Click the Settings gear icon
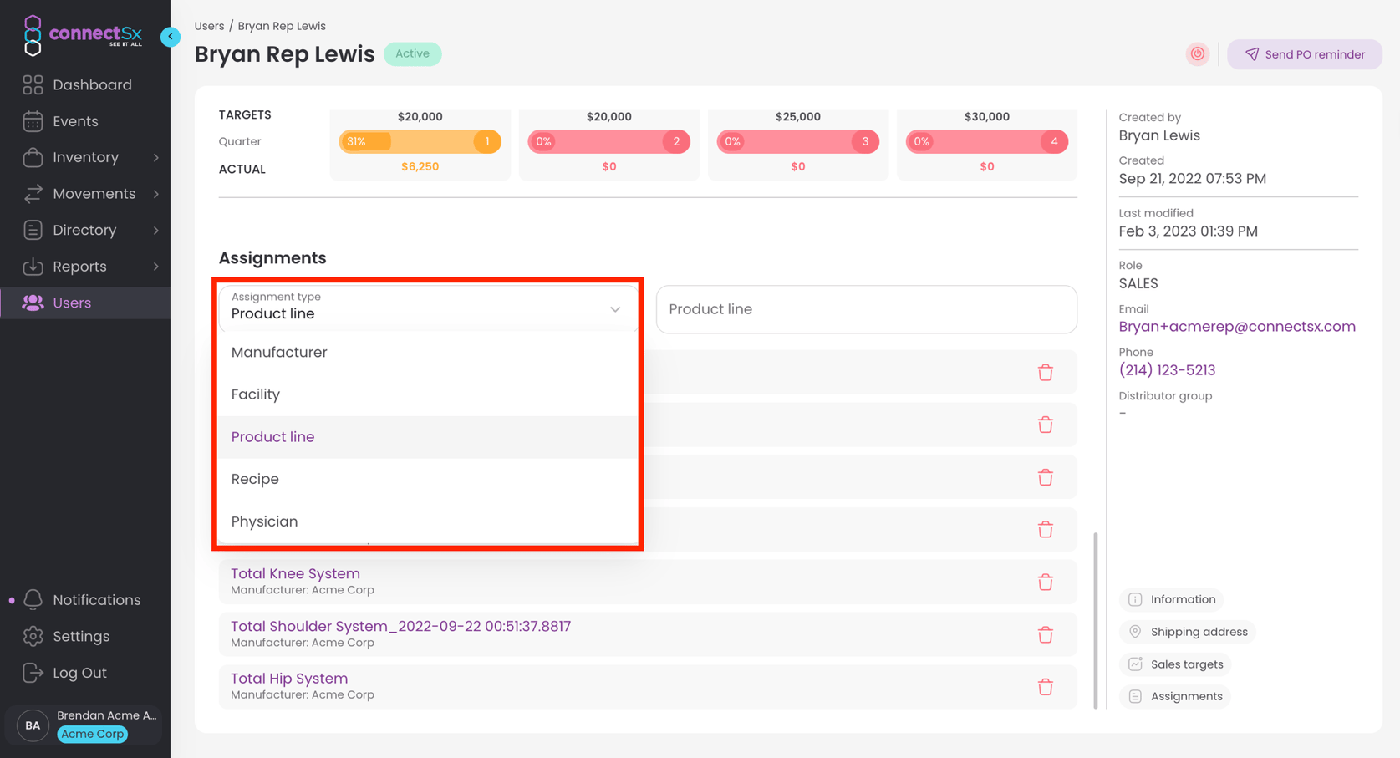This screenshot has height=758, width=1400. [x=32, y=636]
